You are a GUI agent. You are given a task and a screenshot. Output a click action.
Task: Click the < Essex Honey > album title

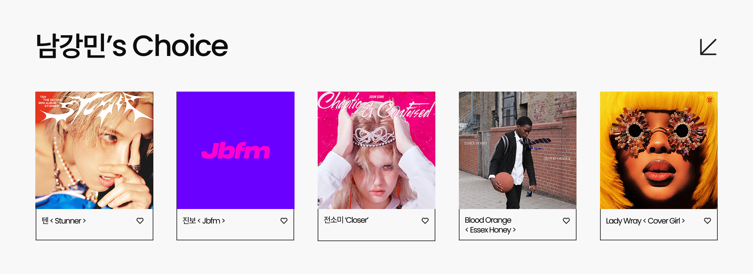pos(490,230)
